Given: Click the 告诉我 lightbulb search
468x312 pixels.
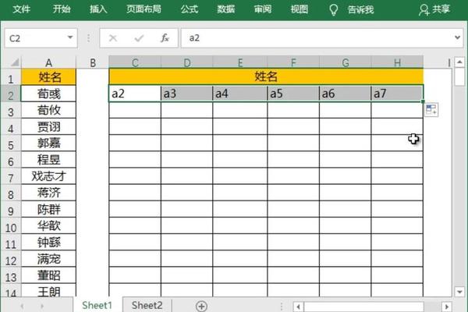Looking at the screenshot, I should pyautogui.click(x=351, y=10).
